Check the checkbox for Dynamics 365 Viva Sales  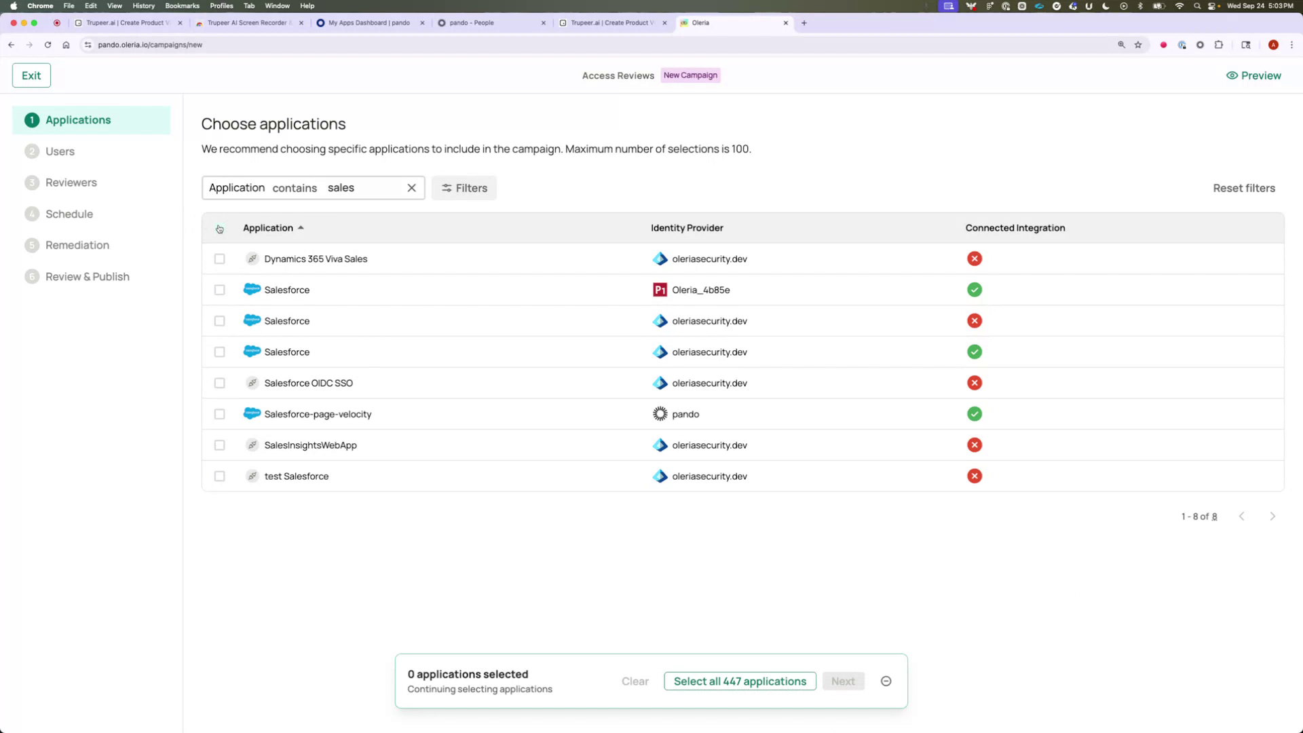[x=219, y=259]
